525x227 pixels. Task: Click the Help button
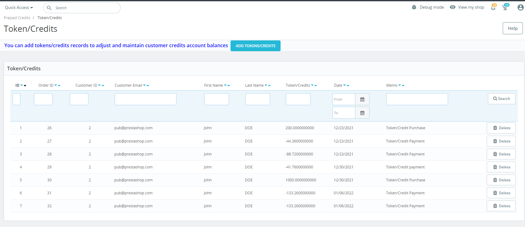[x=513, y=28]
